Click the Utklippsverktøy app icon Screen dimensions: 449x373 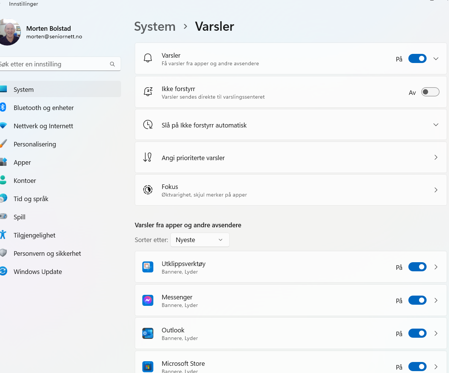[x=148, y=267]
